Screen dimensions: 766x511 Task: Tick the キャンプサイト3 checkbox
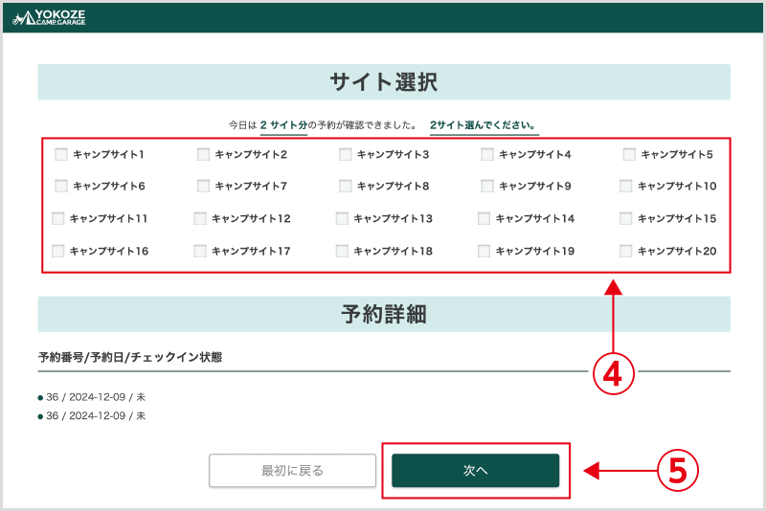point(345,154)
